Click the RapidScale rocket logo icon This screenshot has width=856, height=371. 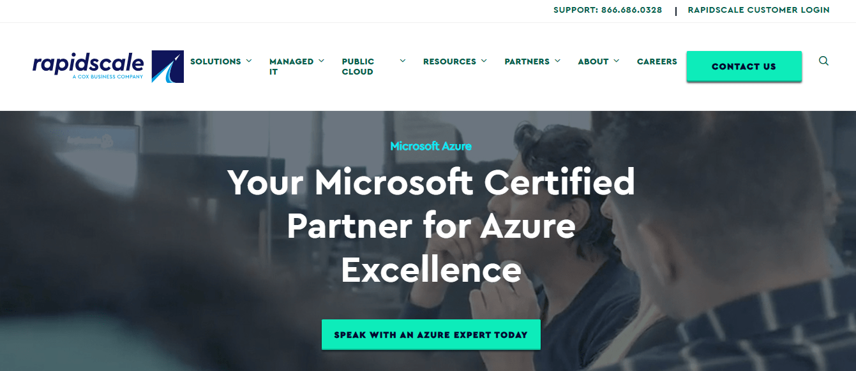point(168,66)
